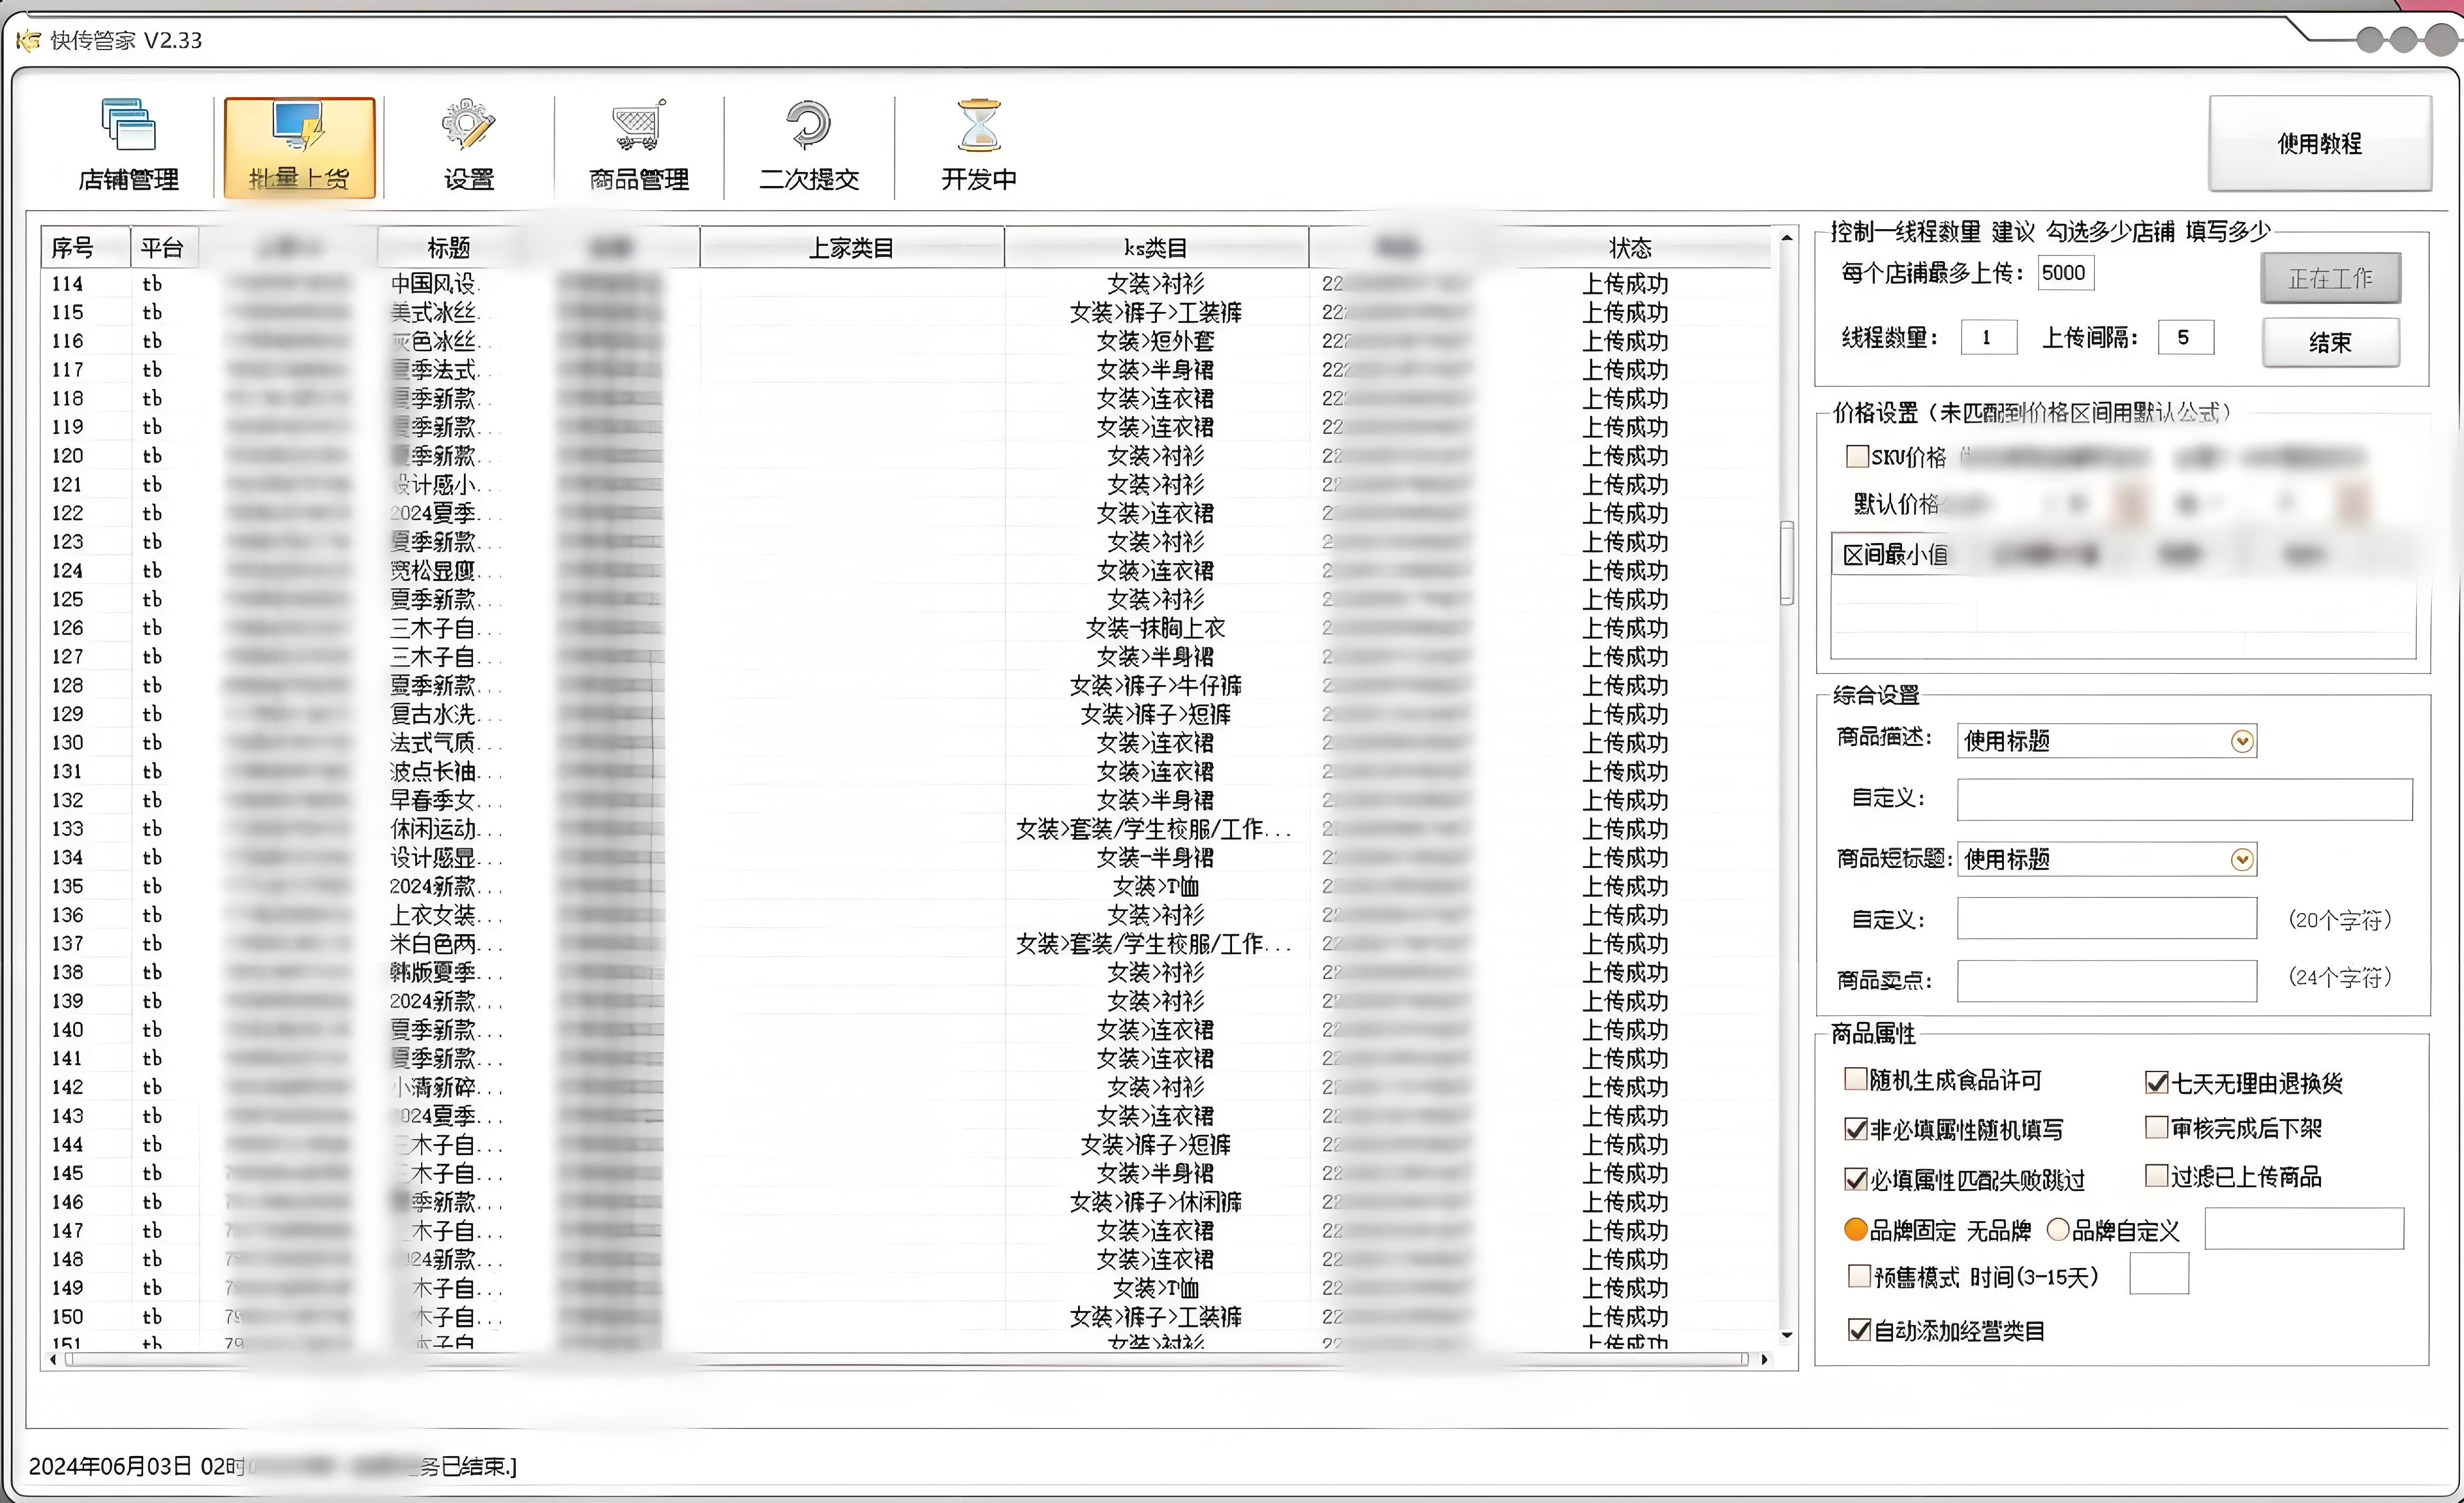This screenshot has height=1503, width=2464.
Task: Open the 商品短标题 dropdown arrow
Action: click(2242, 860)
